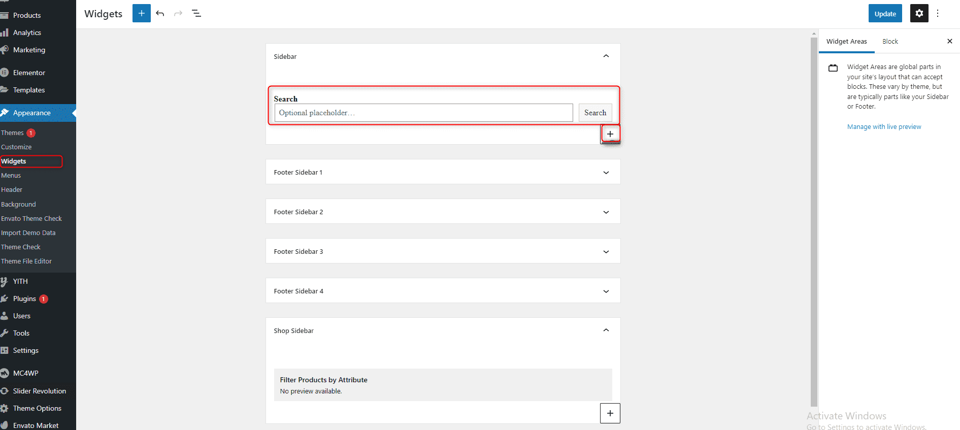Open Plugins in admin menu
The height and width of the screenshot is (430, 960).
tap(24, 299)
